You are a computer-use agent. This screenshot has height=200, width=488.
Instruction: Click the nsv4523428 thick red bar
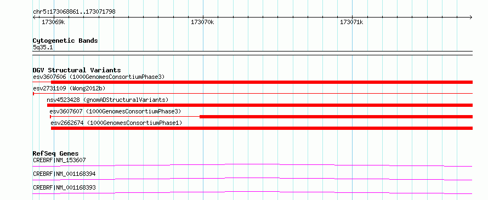[x=260, y=105]
